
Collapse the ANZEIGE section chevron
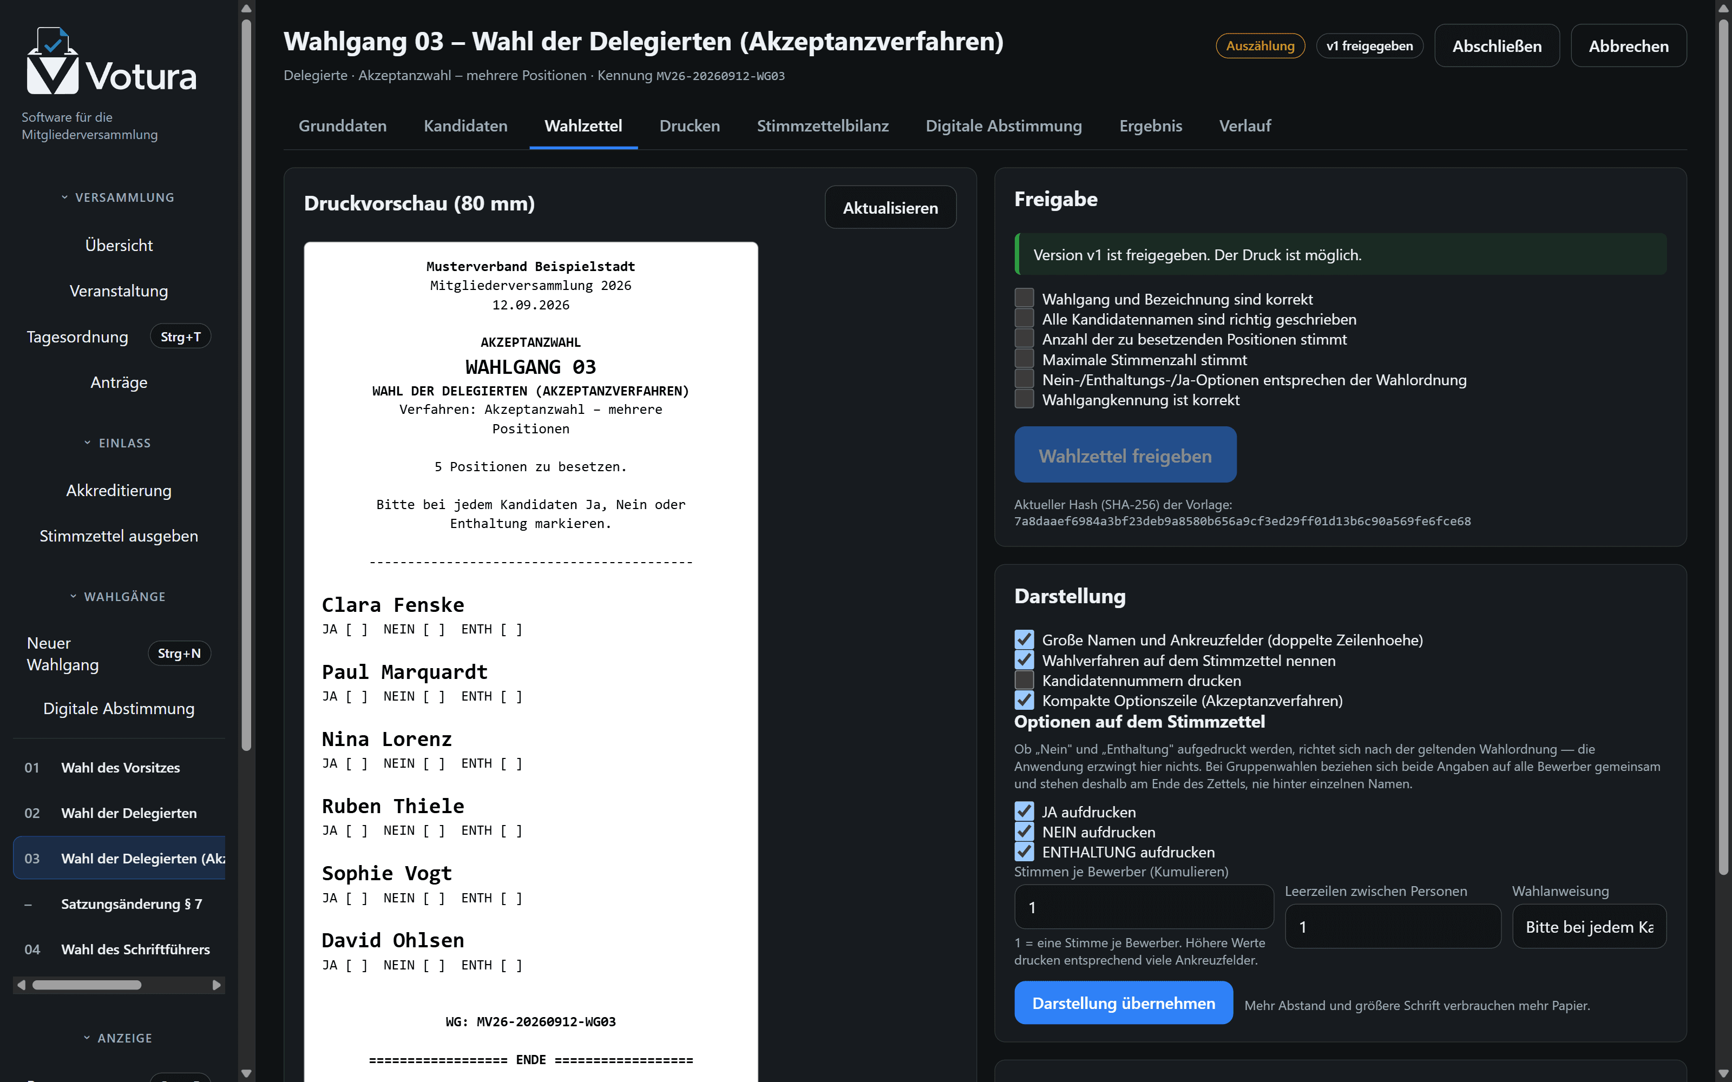[x=87, y=1038]
